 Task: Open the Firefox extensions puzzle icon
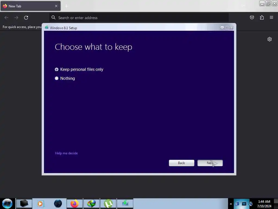point(262,17)
